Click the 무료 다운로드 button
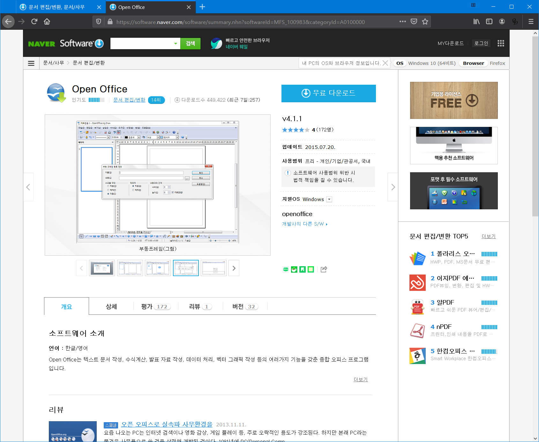The width and height of the screenshot is (539, 442). tap(328, 93)
